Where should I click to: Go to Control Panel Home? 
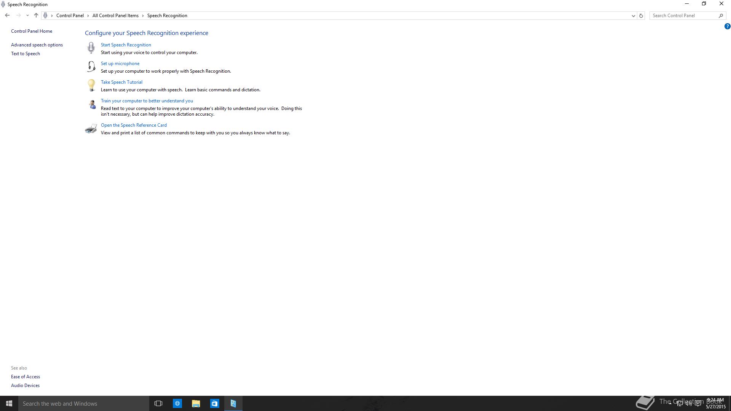[32, 31]
